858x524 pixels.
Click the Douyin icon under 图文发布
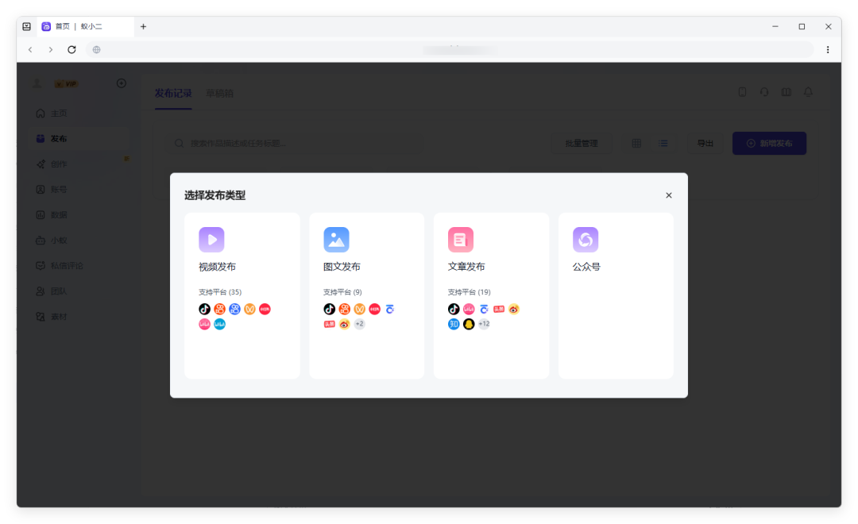pyautogui.click(x=330, y=309)
